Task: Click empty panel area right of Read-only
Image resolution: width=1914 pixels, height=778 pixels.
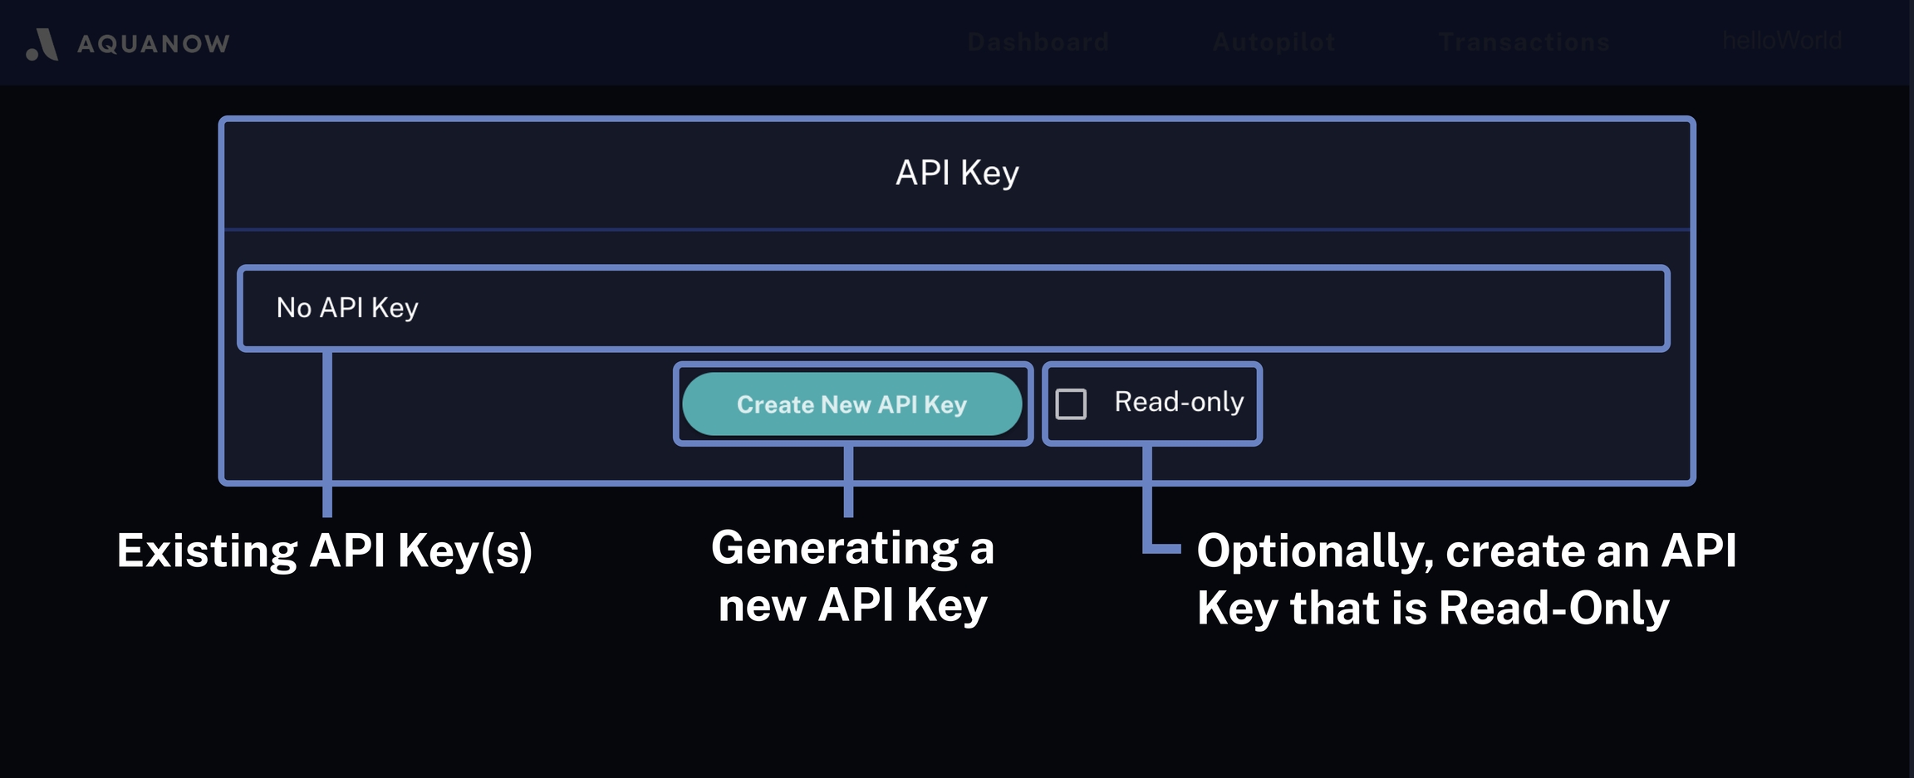Action: click(x=1479, y=407)
